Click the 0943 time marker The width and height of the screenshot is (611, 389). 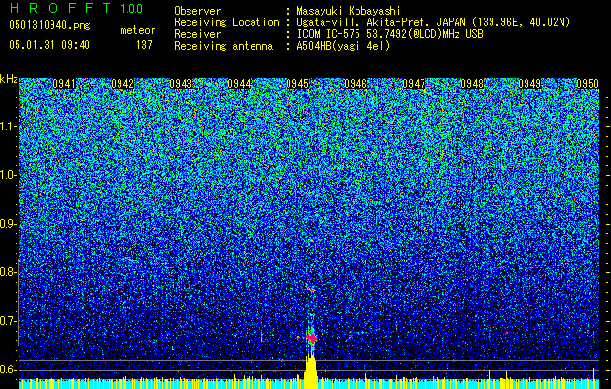coord(181,84)
